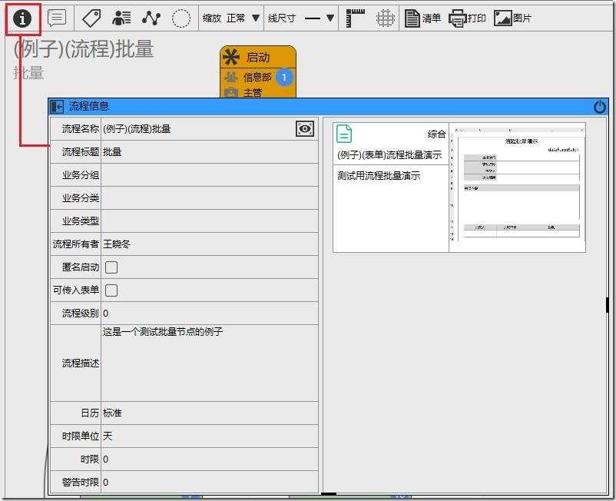Open the form preview thumbnail
This screenshot has width=616, height=501.
[517, 187]
